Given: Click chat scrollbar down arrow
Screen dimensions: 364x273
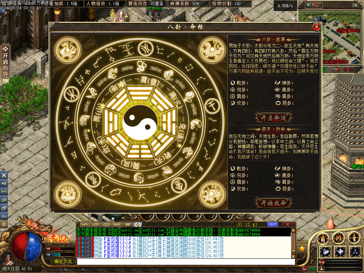Looking at the screenshot, I should 293,256.
